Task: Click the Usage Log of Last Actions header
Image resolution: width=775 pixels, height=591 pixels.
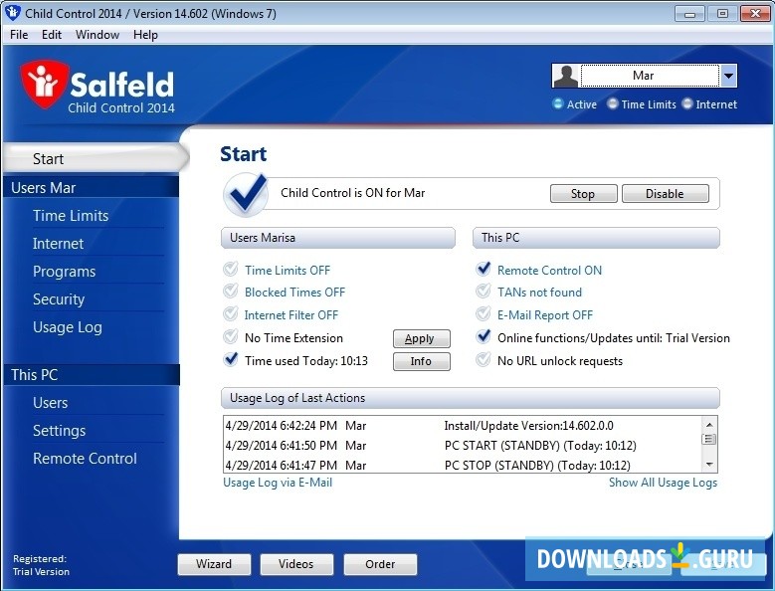Action: 471,398
